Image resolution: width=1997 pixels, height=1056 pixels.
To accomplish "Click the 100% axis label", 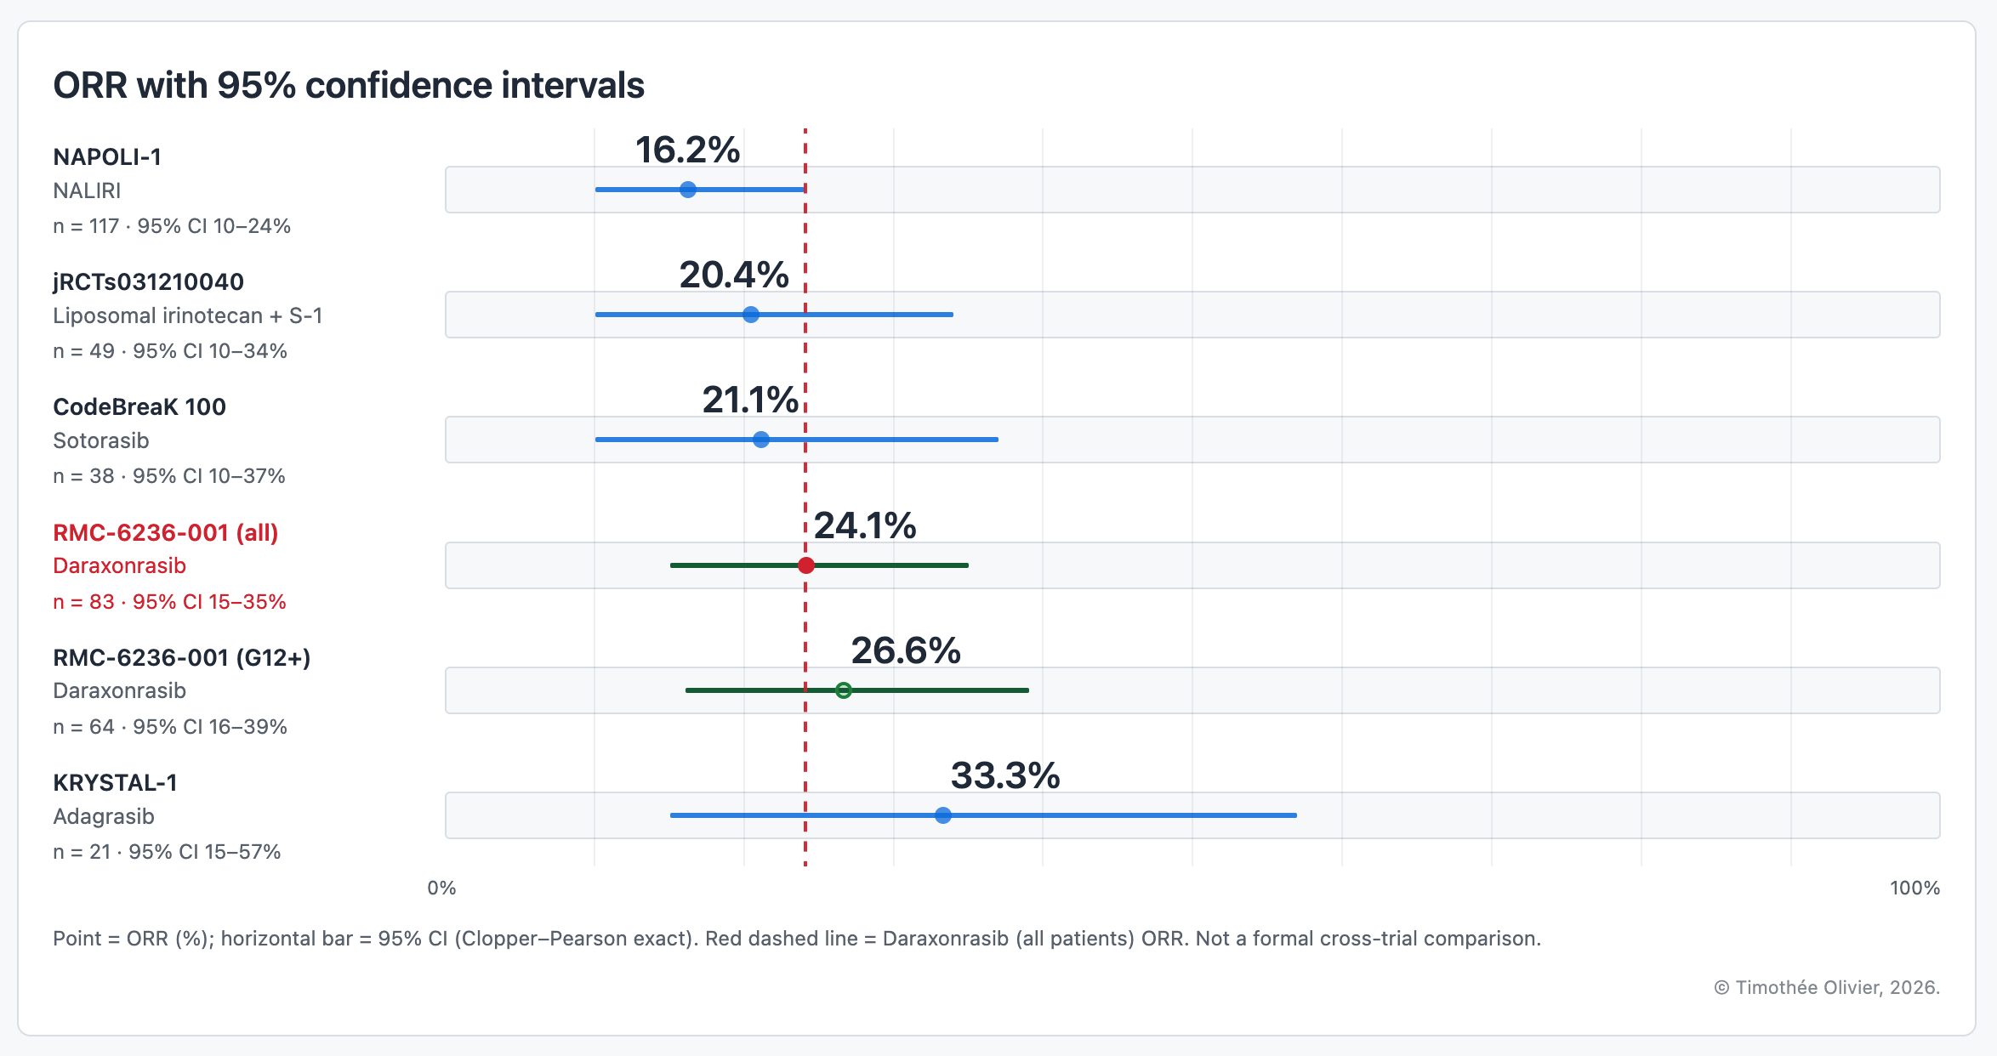I will pos(1915,889).
